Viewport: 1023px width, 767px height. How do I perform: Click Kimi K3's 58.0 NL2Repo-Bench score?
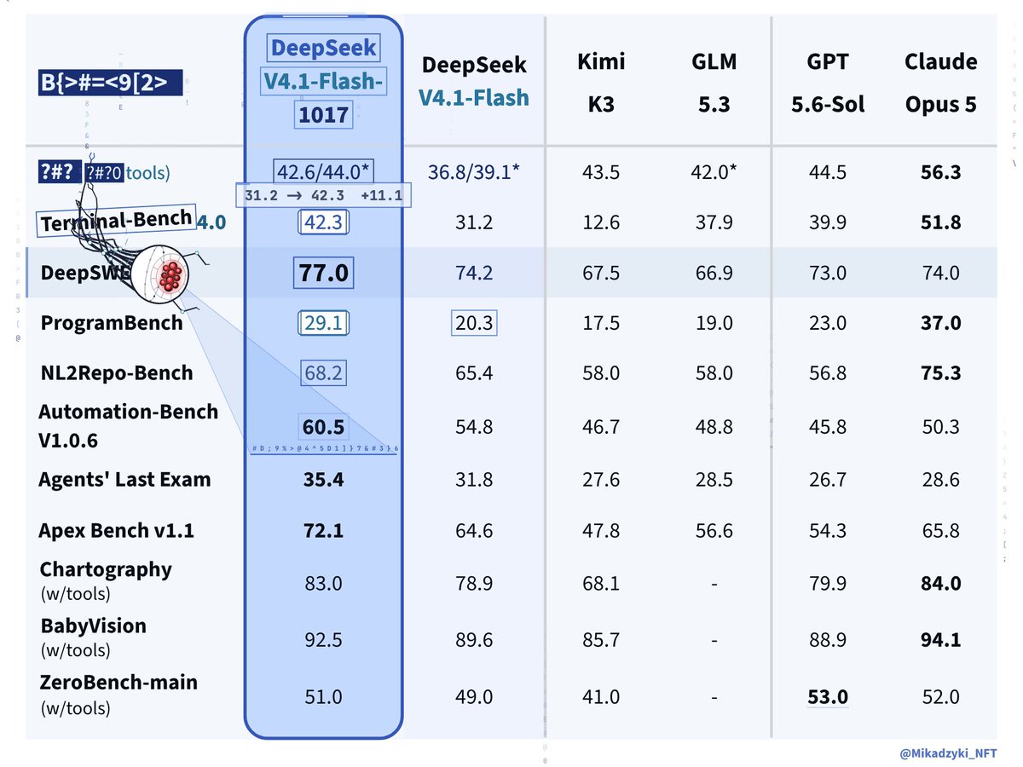click(601, 373)
